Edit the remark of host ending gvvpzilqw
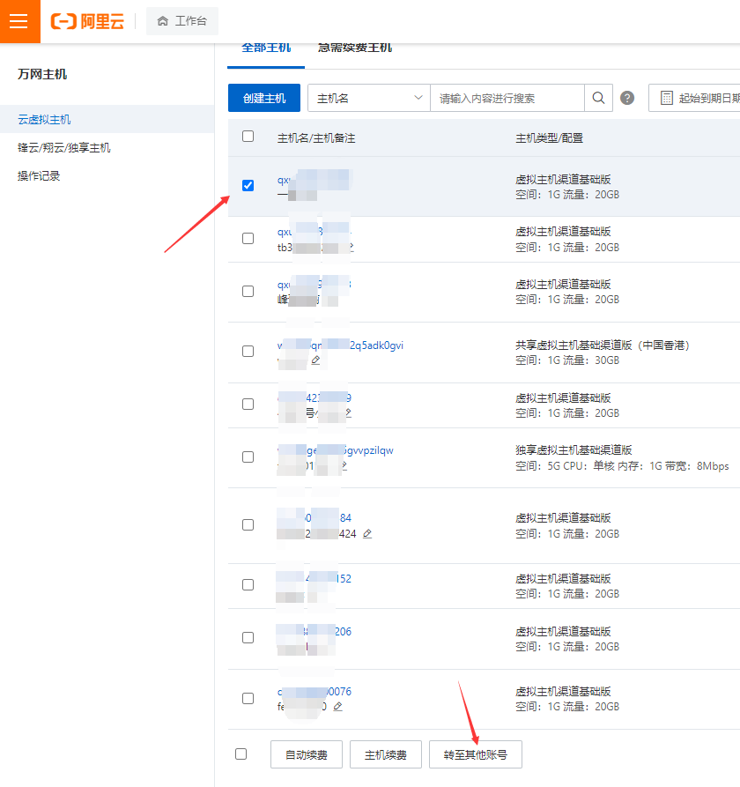 coord(344,464)
